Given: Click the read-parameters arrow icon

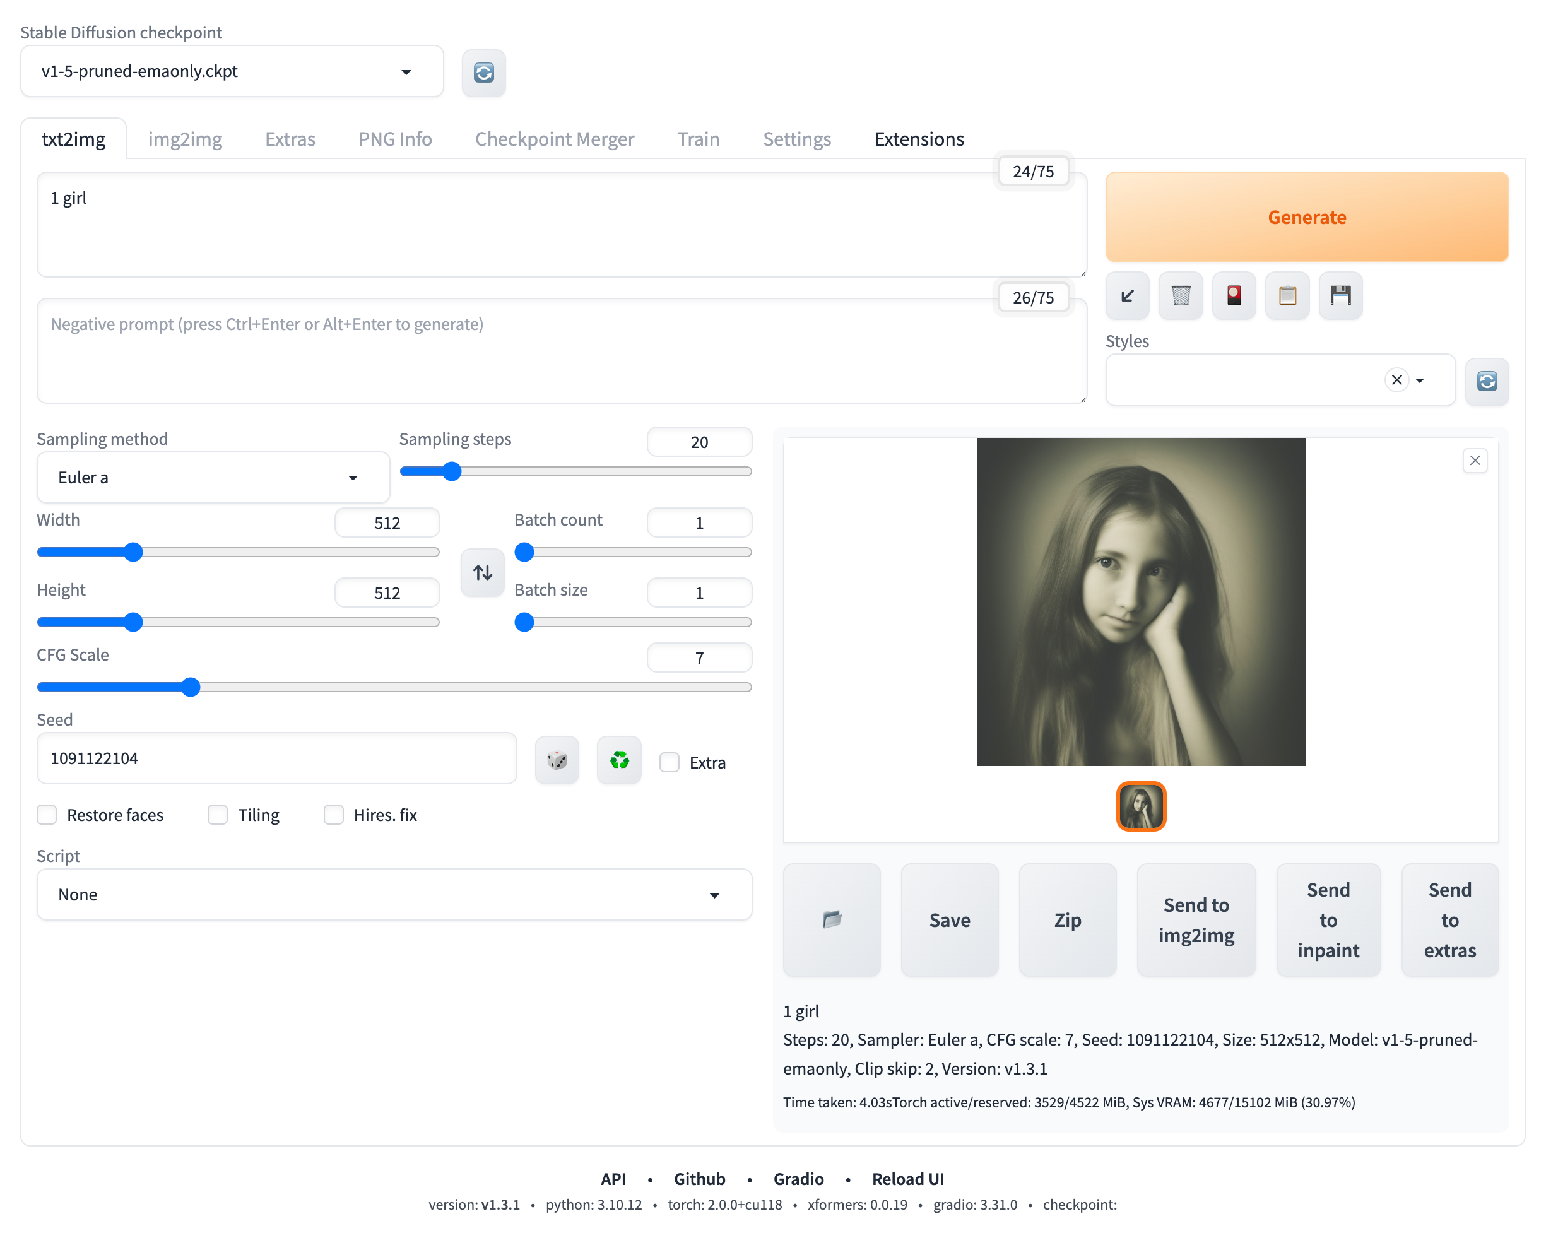Looking at the screenshot, I should [1126, 295].
